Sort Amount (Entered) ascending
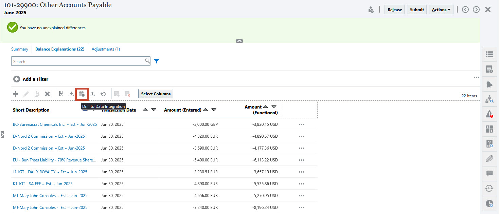 205,110
